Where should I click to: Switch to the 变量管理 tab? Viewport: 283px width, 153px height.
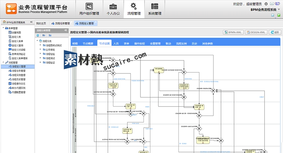(155, 44)
